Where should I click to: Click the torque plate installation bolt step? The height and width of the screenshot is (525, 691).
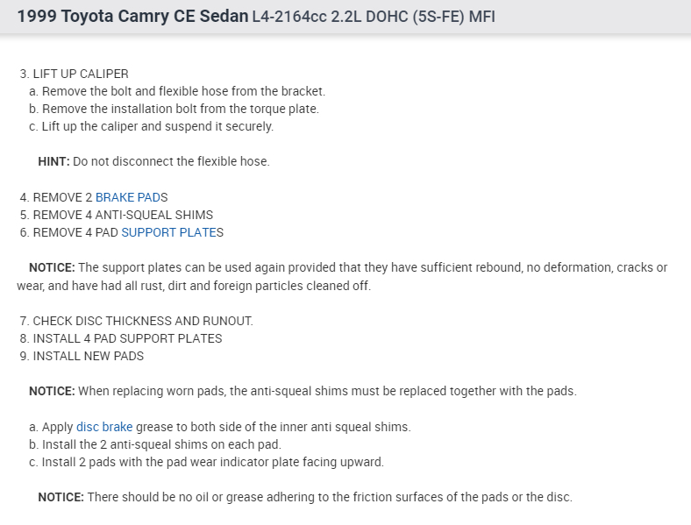180,109
